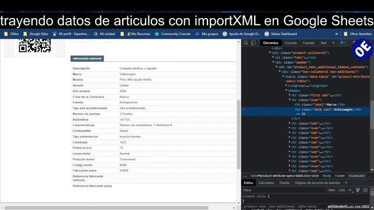Open the Google Sites bookmark folder
374x210 pixels.
click(36, 34)
